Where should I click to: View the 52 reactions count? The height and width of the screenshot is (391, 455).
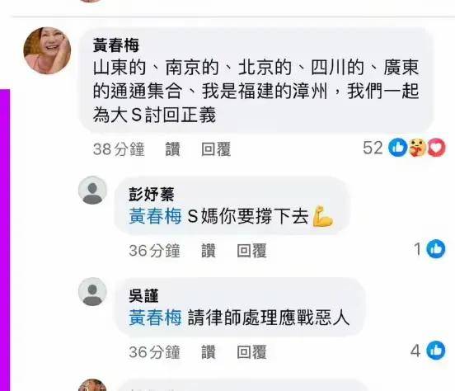373,148
